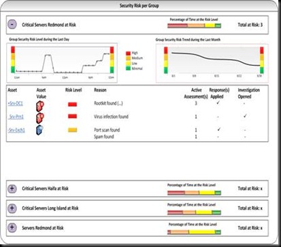Click the 'Critical Servers Long Island at Risk' heading
Viewport: 281px width, 247px height.
tap(50, 208)
